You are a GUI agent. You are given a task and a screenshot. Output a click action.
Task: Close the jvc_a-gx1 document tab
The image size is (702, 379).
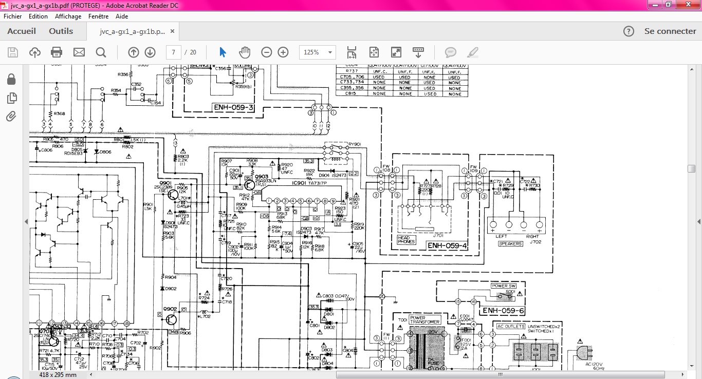pyautogui.click(x=172, y=31)
